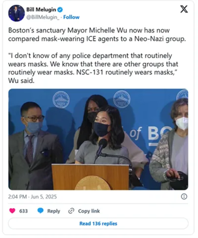Click the quoted NSC-131 statement paragraph

point(93,68)
